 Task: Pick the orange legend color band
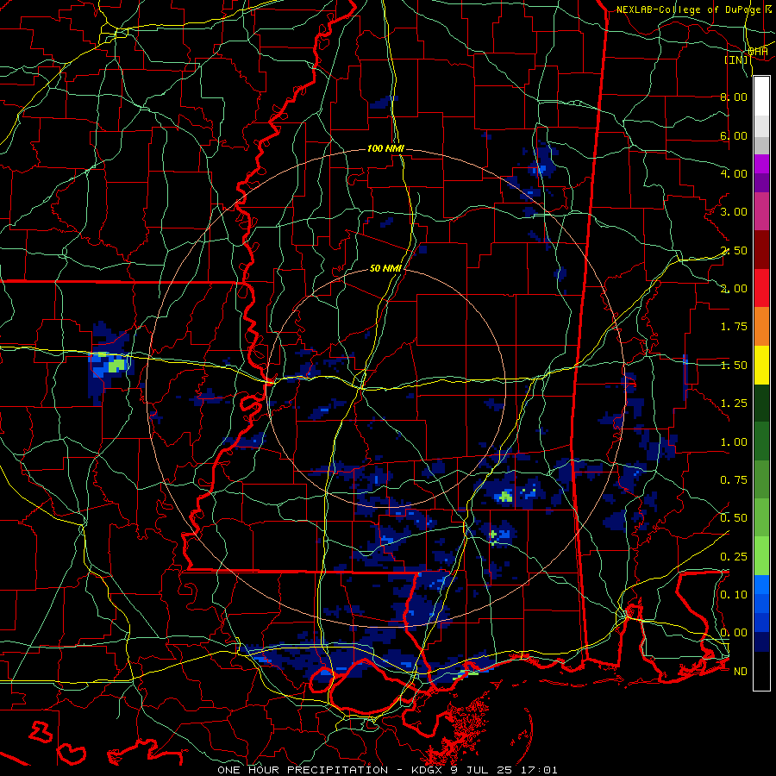pos(761,327)
